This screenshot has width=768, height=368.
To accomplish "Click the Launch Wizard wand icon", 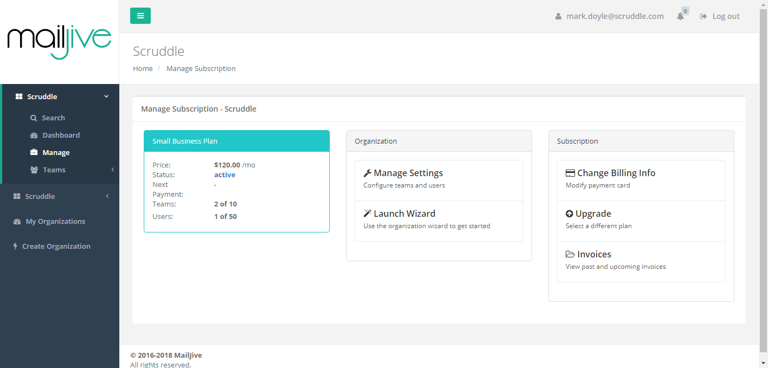I will tap(367, 214).
